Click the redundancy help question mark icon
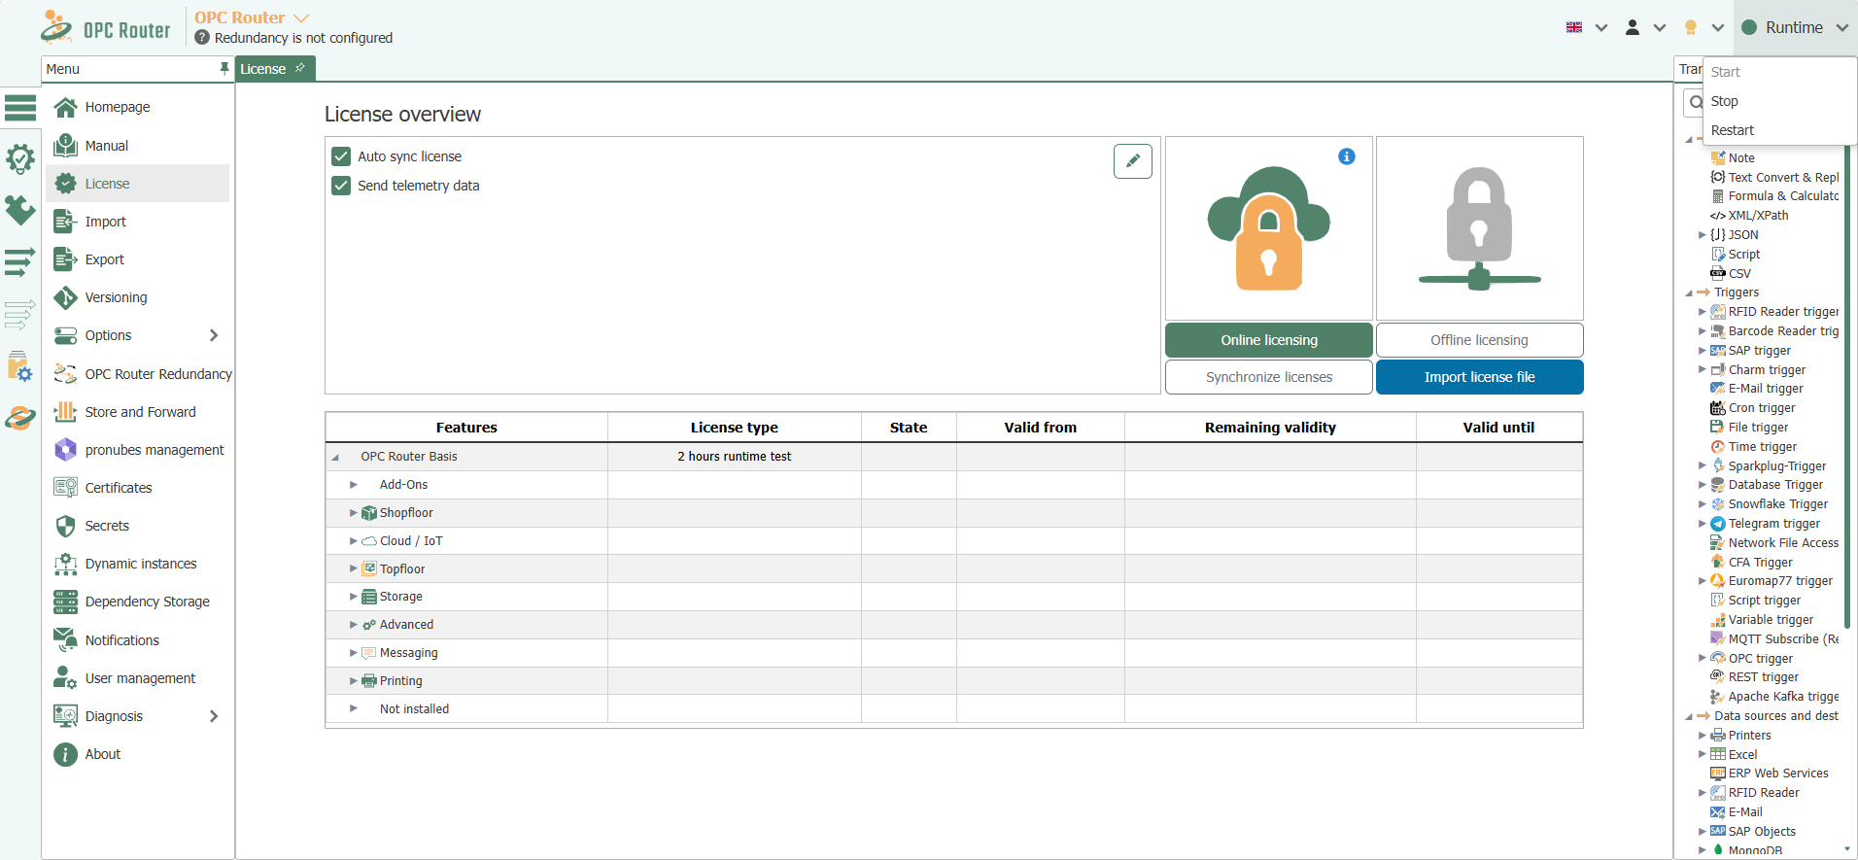This screenshot has width=1858, height=860. tap(202, 38)
